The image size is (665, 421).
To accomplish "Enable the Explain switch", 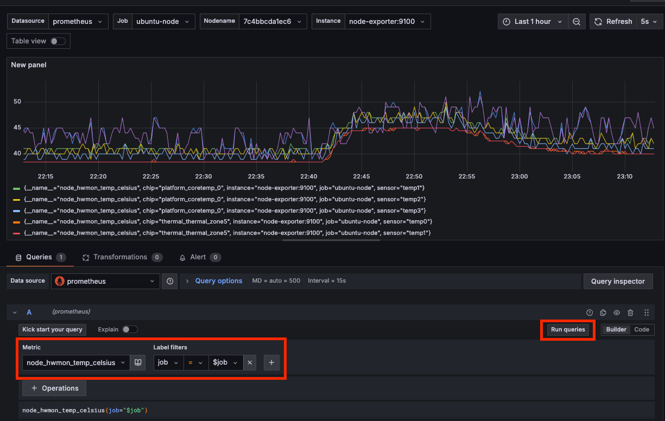I will pos(130,329).
